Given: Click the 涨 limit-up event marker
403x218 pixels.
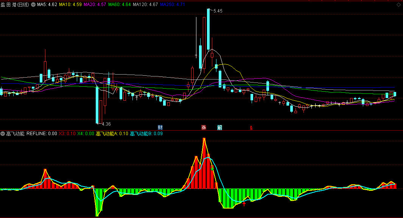Looking at the screenshot, I should [204, 128].
